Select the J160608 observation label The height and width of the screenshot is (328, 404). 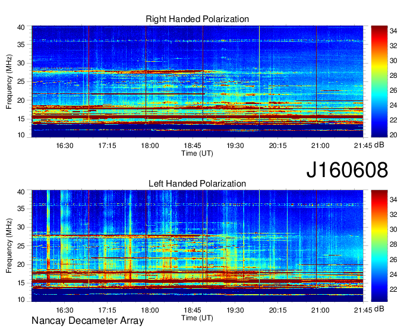347,170
